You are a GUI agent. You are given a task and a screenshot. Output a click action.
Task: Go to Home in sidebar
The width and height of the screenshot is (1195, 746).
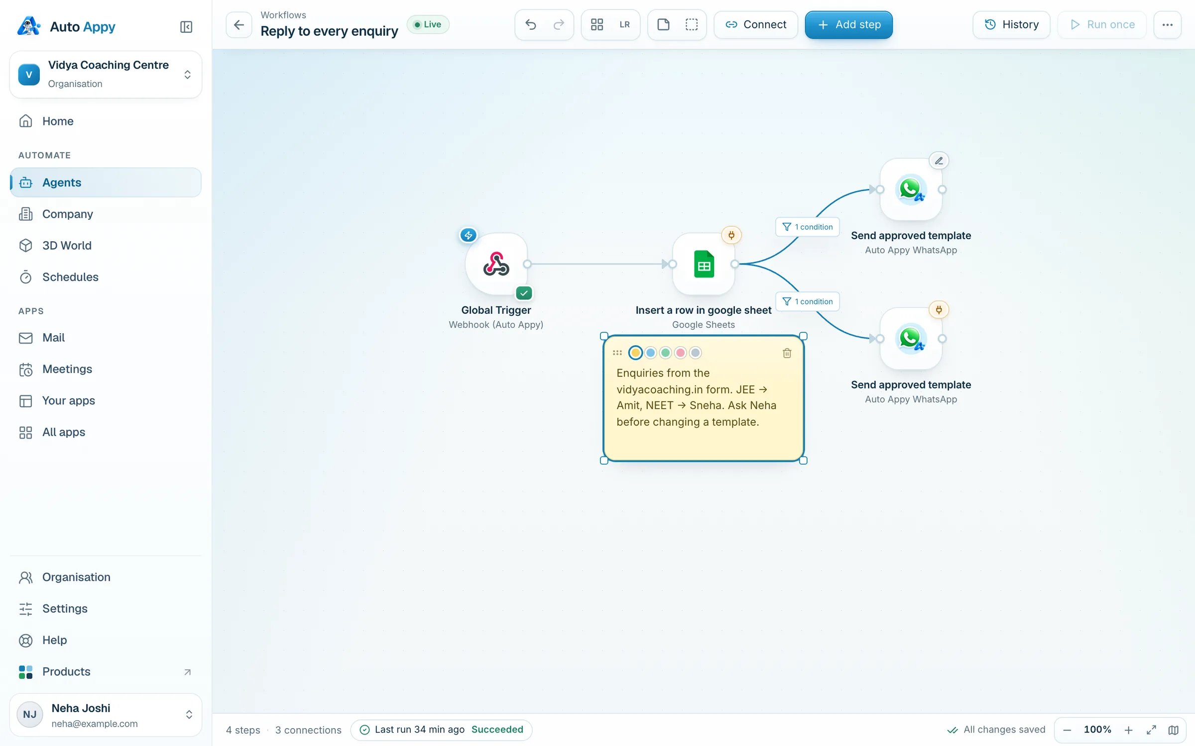click(106, 121)
